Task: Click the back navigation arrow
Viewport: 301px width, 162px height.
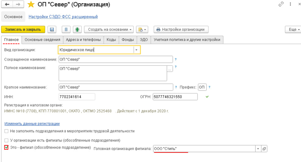Action: click(7, 4)
